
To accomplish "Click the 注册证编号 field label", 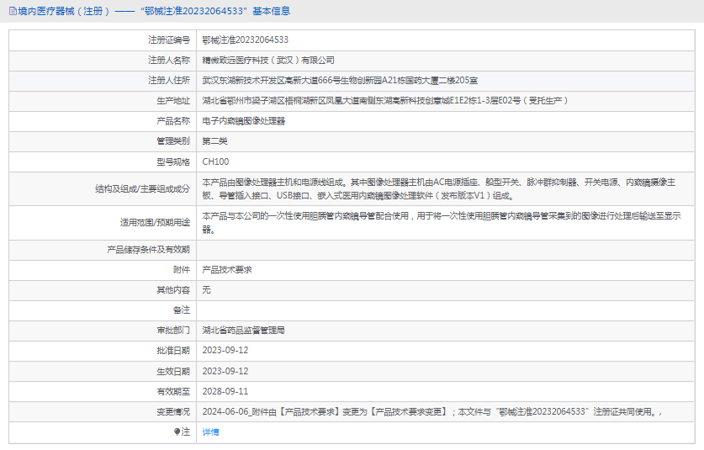I will pos(169,40).
